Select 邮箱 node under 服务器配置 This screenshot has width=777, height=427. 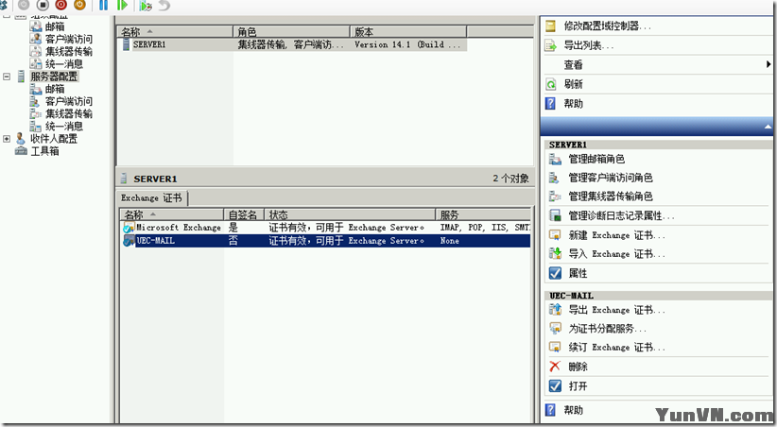[x=55, y=89]
